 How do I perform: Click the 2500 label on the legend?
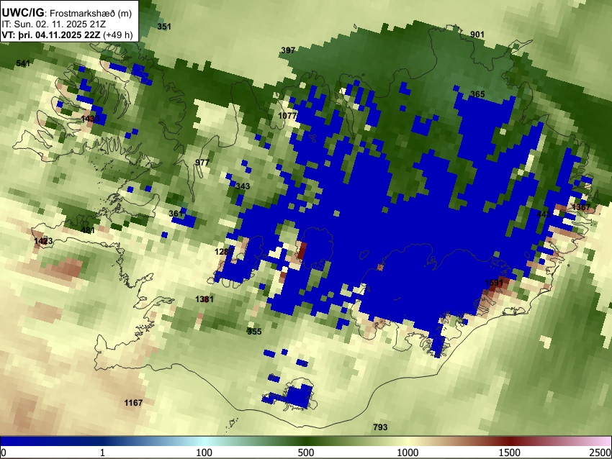point(600,453)
